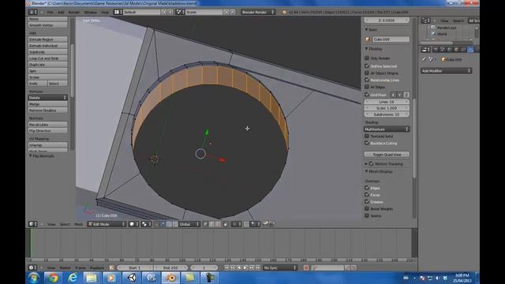Viewport: 505px width, 284px height.
Task: Open Internet Explorer from the taskbar
Action: (x=72, y=278)
